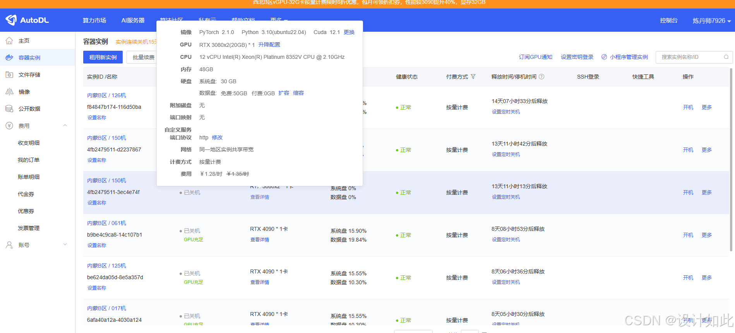Select the 容器实例 cloud icon in sidebar
The image size is (735, 333).
click(9, 58)
